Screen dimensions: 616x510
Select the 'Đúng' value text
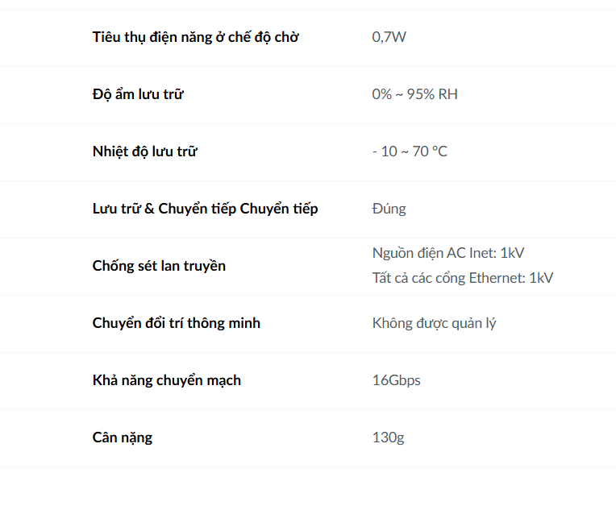click(x=389, y=209)
